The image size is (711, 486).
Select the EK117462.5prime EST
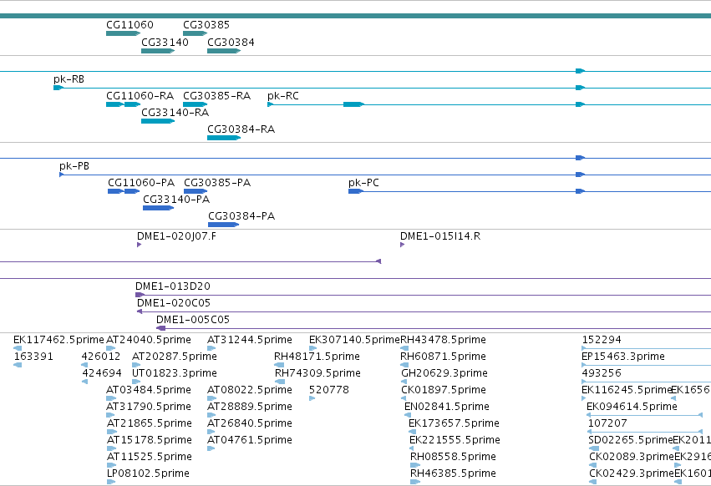(x=18, y=348)
